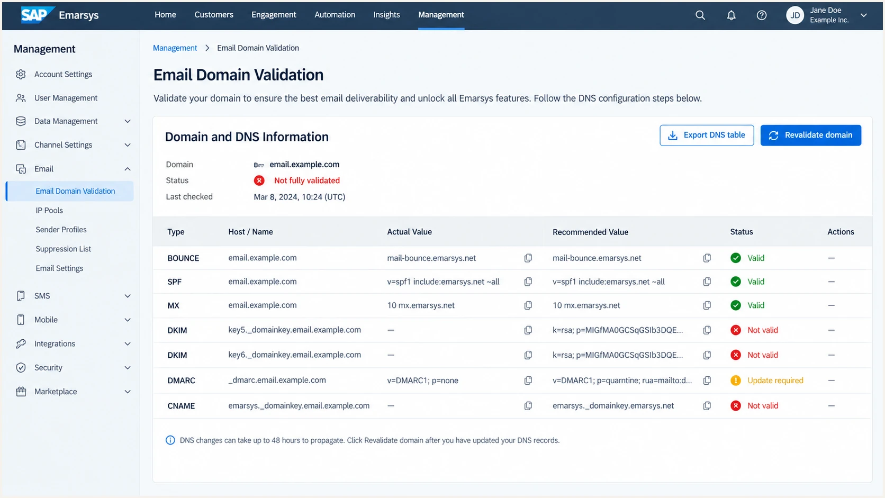Select IP Pools under Email
Image resolution: width=885 pixels, height=498 pixels.
coord(49,211)
